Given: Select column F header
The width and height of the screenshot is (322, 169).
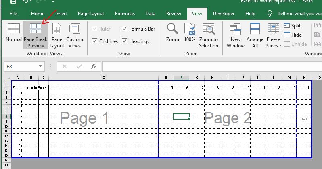Looking at the screenshot, I should tap(181, 78).
